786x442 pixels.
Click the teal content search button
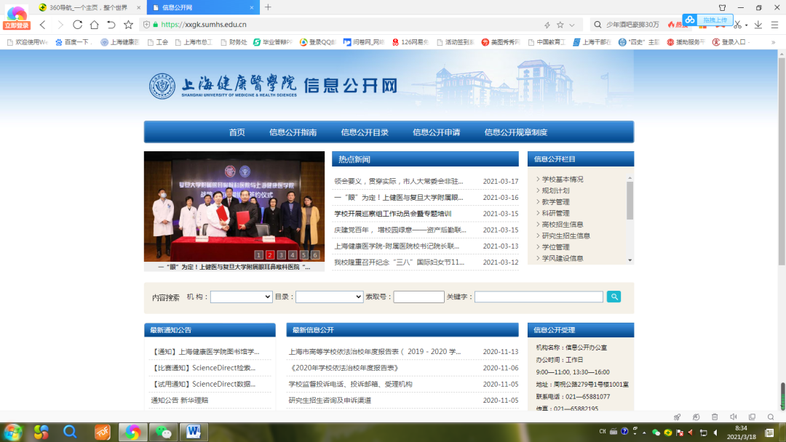click(x=614, y=297)
